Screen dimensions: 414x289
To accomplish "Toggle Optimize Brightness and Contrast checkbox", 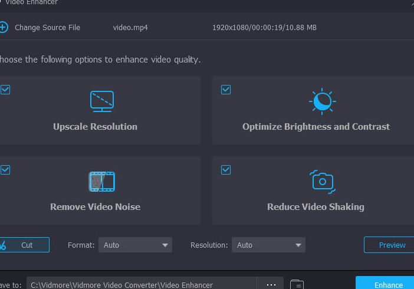I will 226,90.
